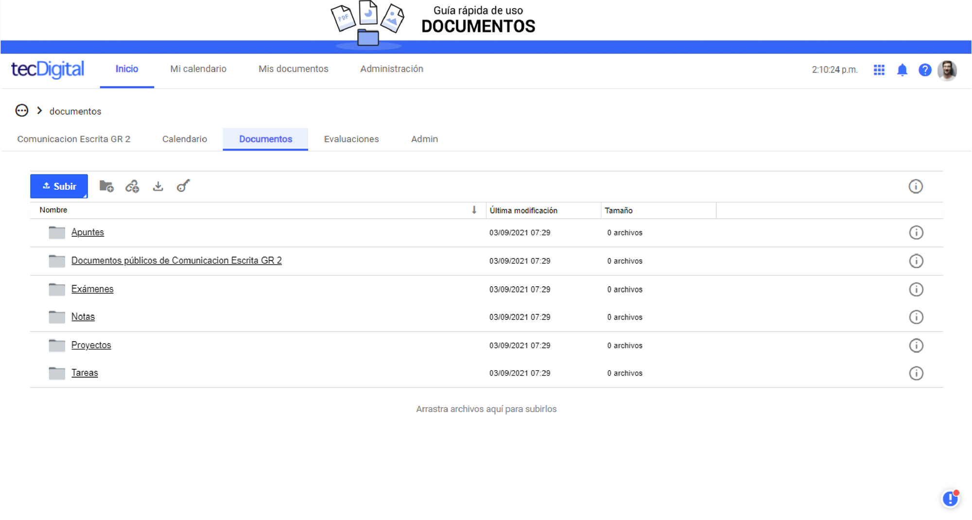Image resolution: width=972 pixels, height=520 pixels.
Task: Open the breadcrumb ellipsis menu
Action: 21,110
